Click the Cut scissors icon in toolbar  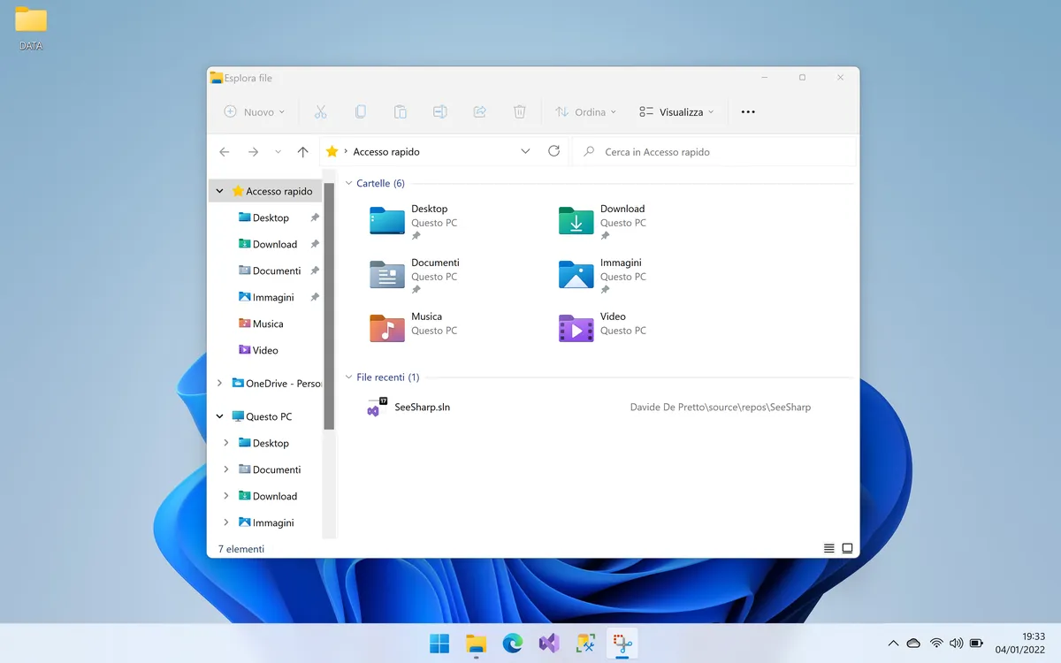pyautogui.click(x=320, y=112)
